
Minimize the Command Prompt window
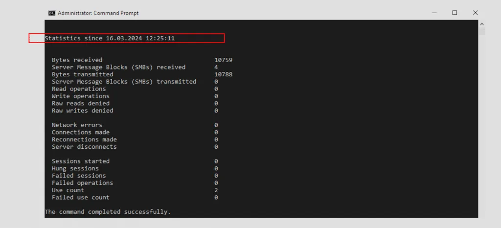click(x=434, y=13)
